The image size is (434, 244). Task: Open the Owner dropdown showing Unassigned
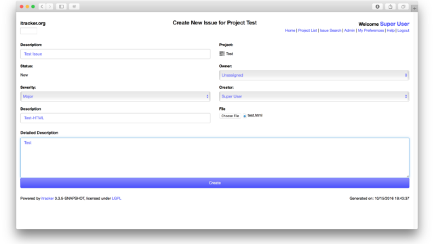tap(314, 75)
